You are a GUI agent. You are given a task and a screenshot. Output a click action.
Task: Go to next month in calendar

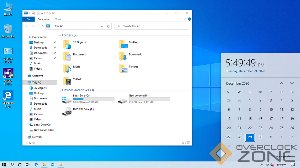tap(292, 83)
